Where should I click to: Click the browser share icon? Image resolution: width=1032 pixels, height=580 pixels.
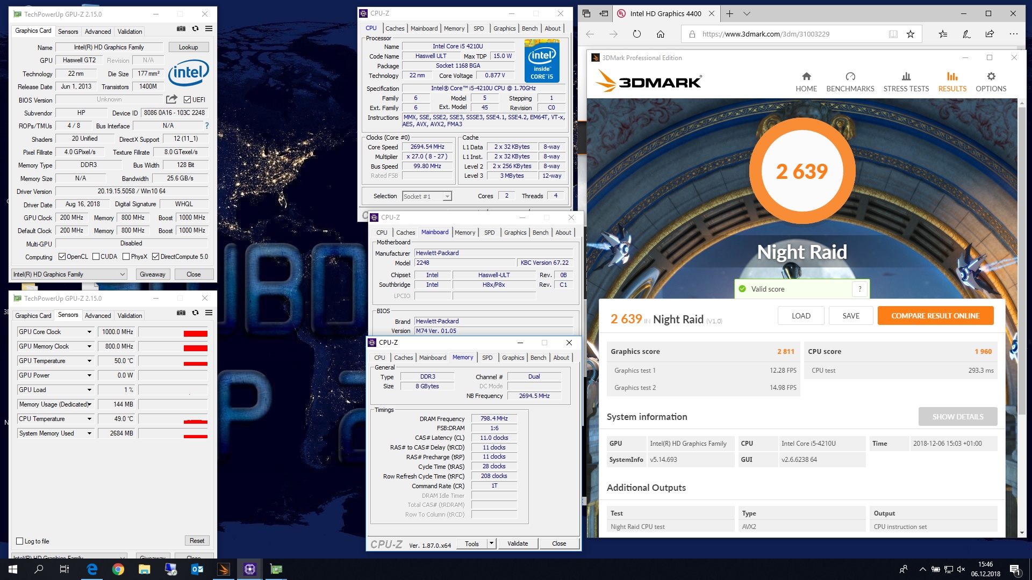click(990, 34)
